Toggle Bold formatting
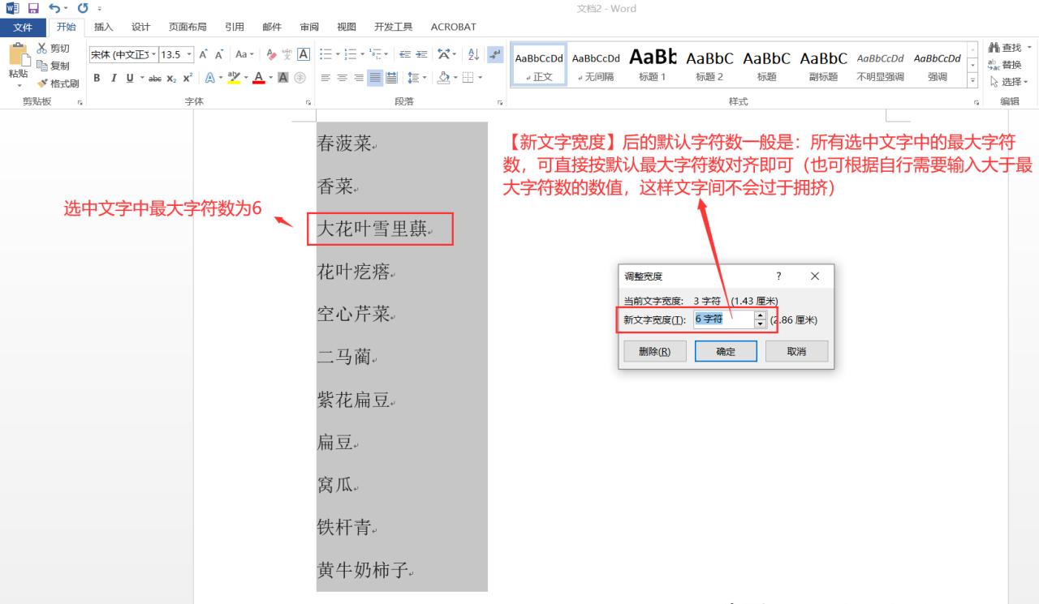This screenshot has width=1039, height=604. click(97, 78)
